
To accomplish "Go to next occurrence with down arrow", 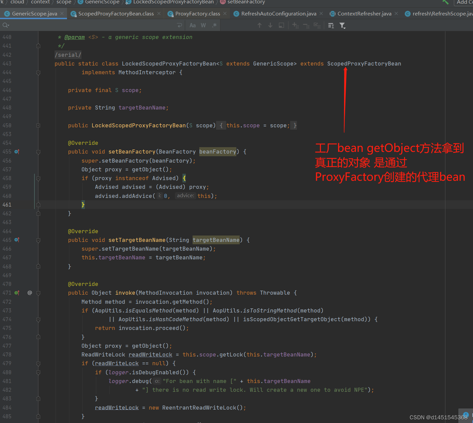I will [x=270, y=26].
